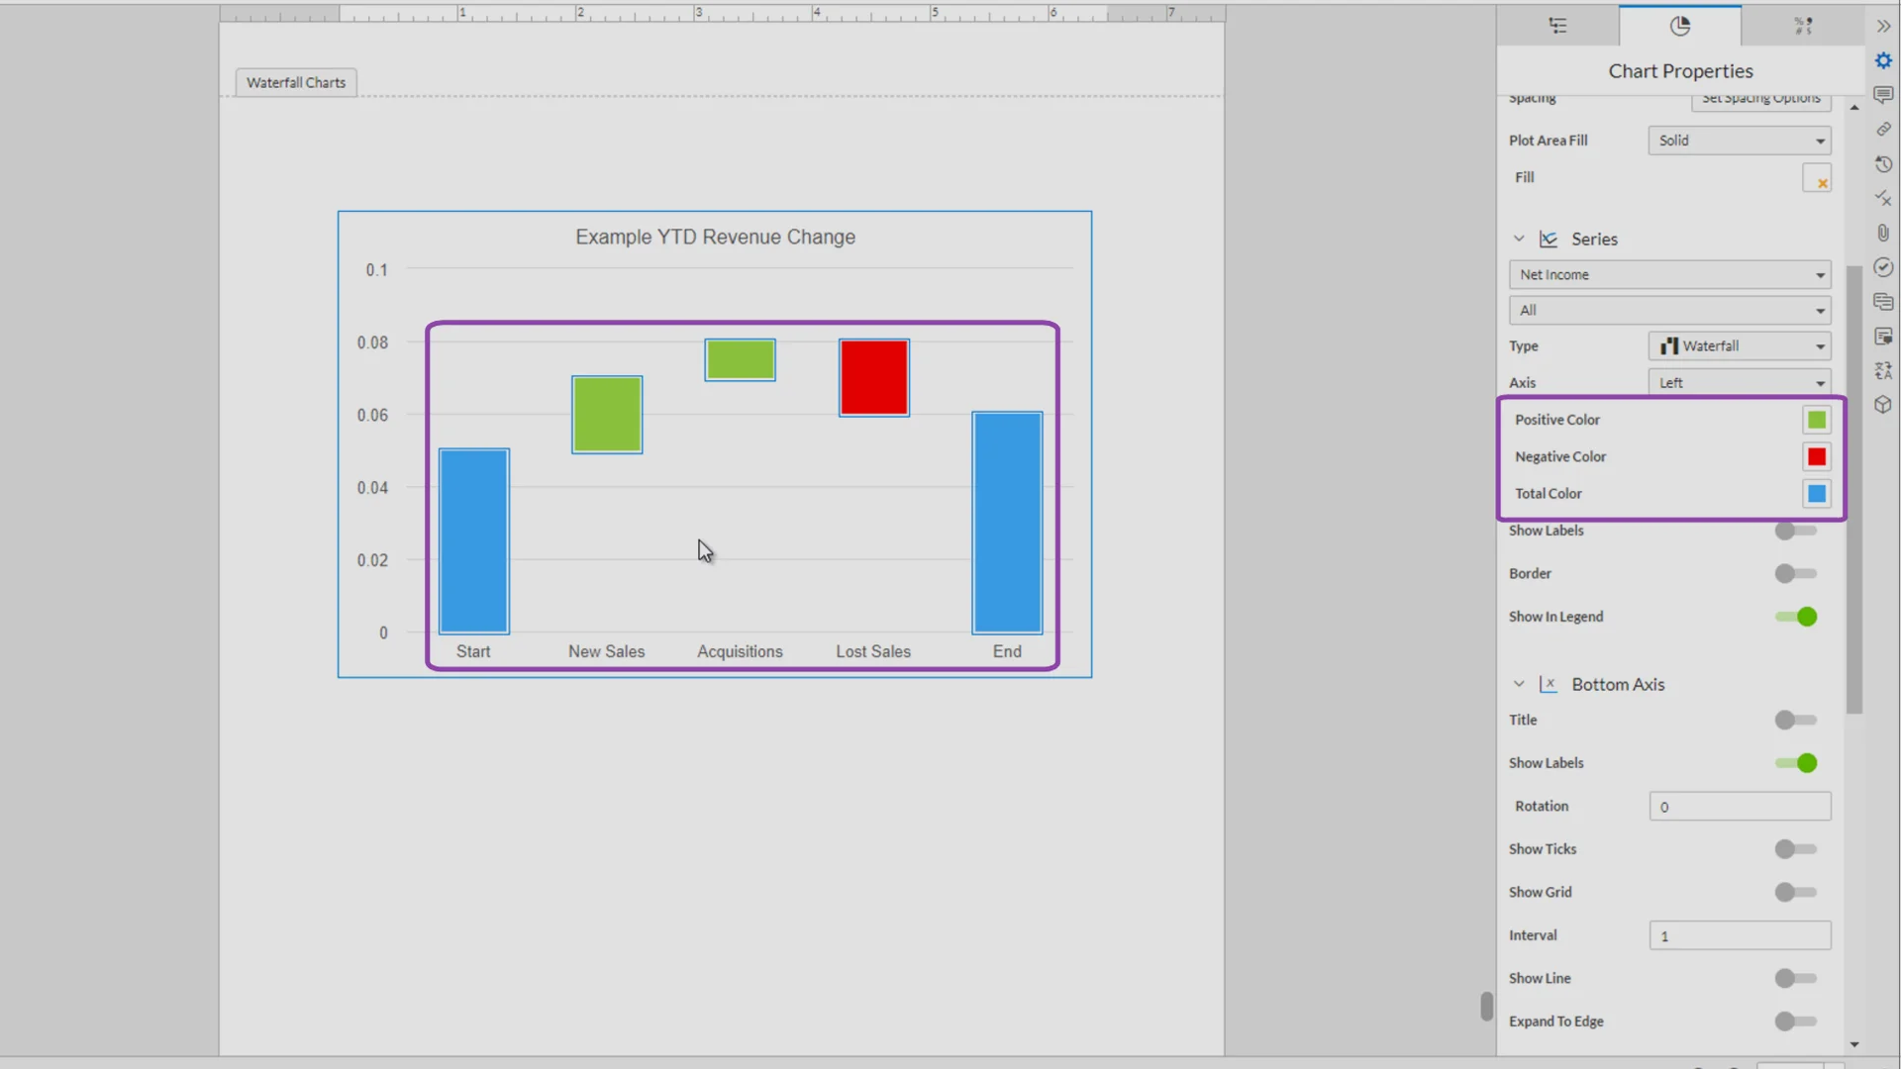1901x1069 pixels.
Task: Change the green Positive Color swatch
Action: pyautogui.click(x=1816, y=419)
